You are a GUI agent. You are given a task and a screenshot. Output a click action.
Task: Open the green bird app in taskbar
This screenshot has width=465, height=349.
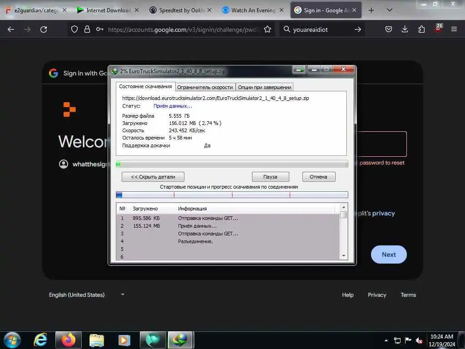coord(153,340)
